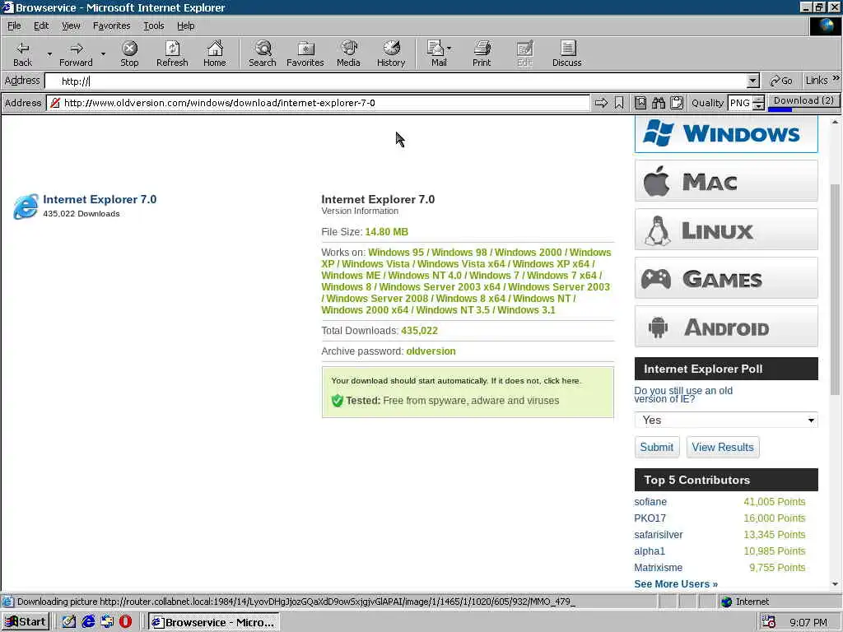Open contributor alpha1's profile link

(650, 551)
